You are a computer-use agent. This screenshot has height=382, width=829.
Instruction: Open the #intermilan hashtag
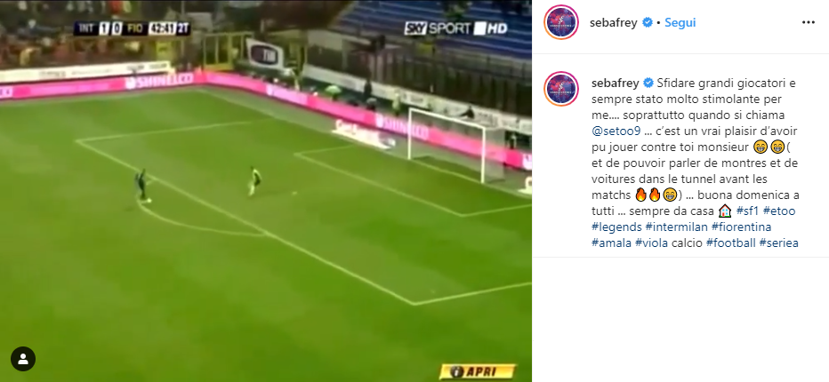(x=676, y=227)
